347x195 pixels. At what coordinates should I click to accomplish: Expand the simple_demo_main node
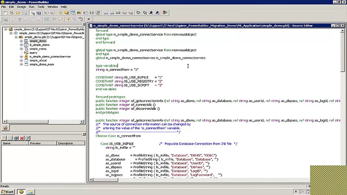[x=21, y=65]
